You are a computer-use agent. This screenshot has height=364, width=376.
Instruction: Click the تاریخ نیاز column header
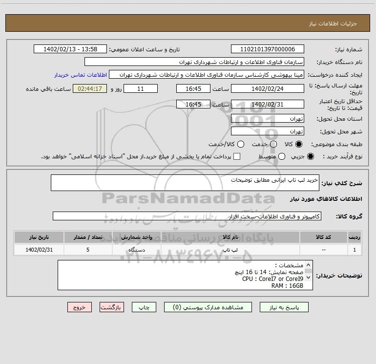pyautogui.click(x=39, y=237)
